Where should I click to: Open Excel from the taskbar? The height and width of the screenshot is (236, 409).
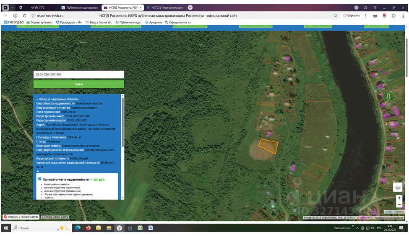point(140,228)
